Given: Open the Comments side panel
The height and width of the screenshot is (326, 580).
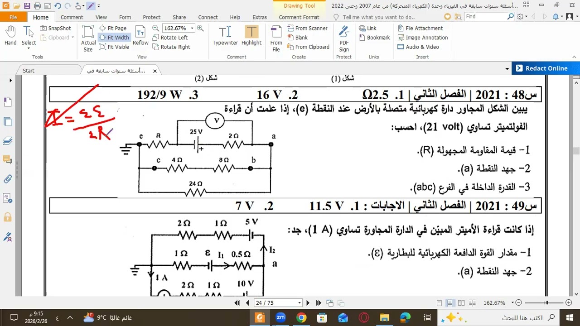Looking at the screenshot, I should [x=8, y=160].
